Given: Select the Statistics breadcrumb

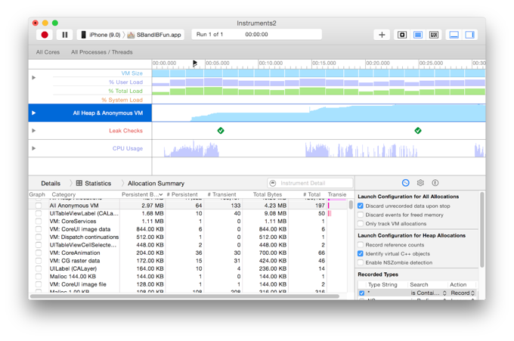Looking at the screenshot, I should [x=94, y=183].
